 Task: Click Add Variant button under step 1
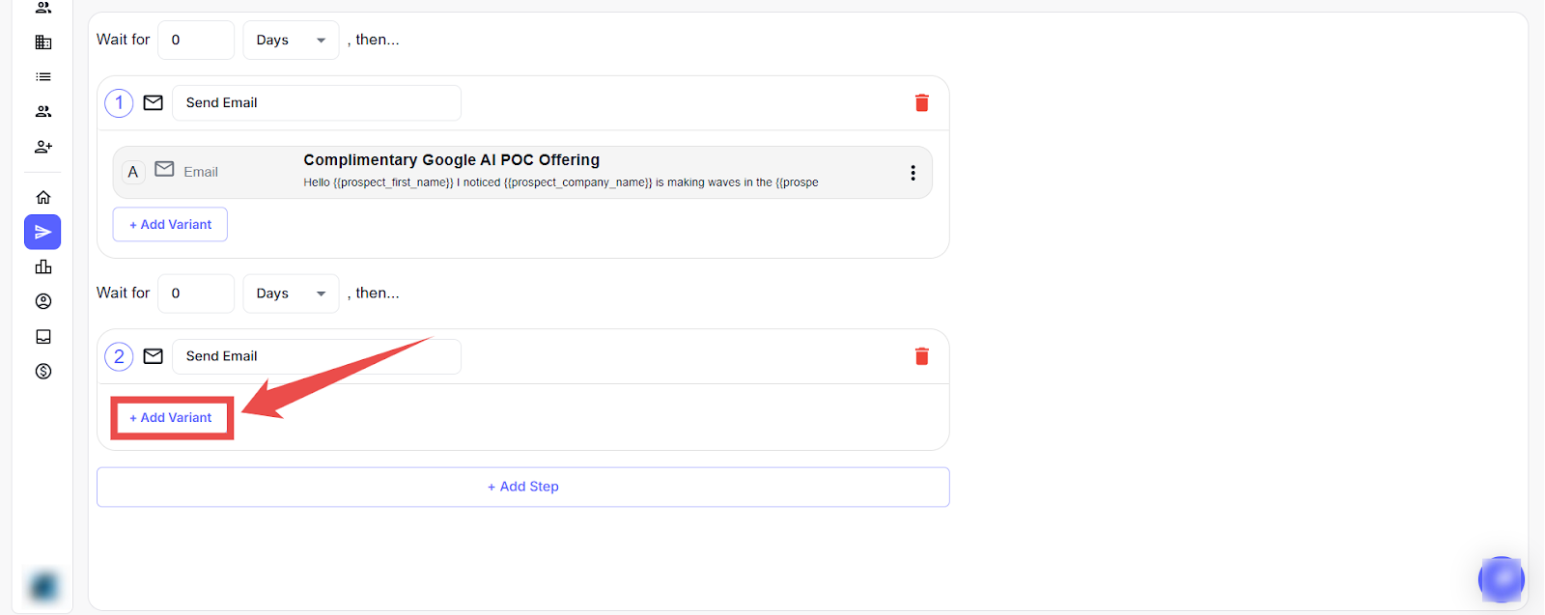pos(171,225)
